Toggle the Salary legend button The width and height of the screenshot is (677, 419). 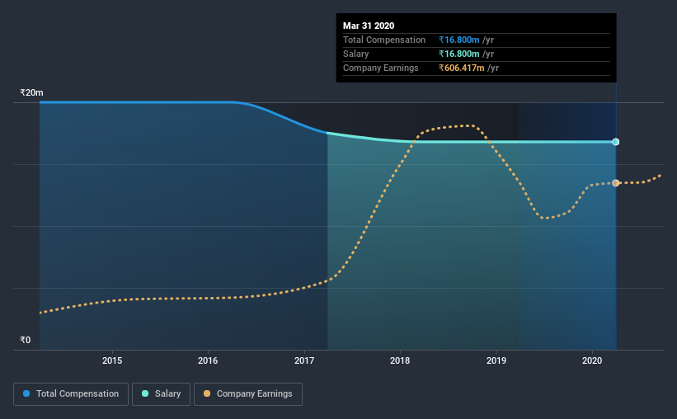tap(161, 394)
